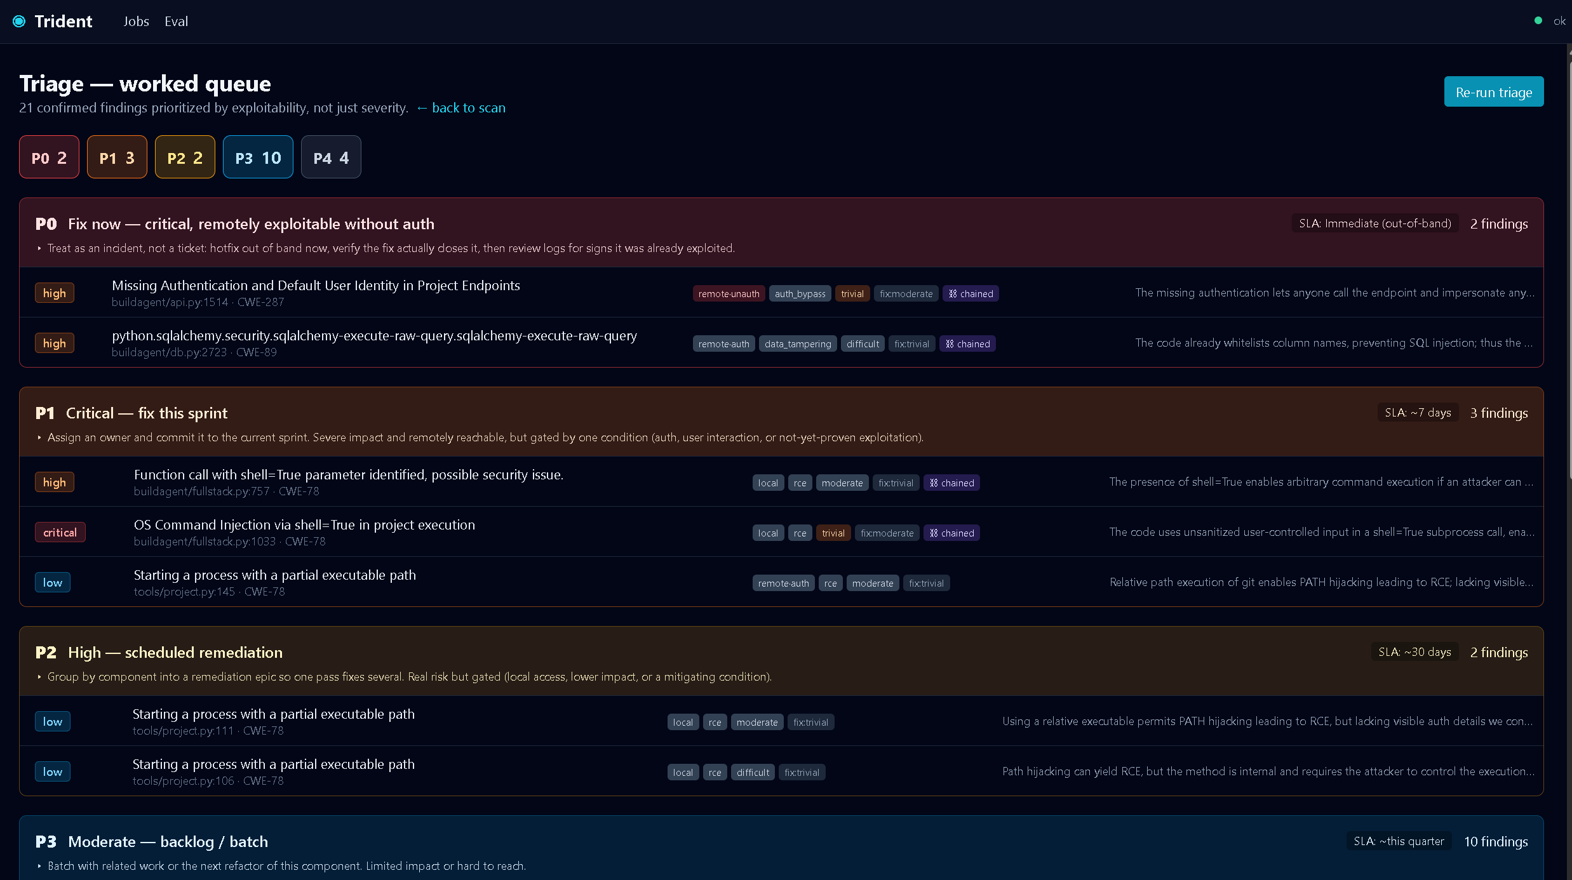1572x880 pixels.
Task: Click buildagent/db.py:2723 file reference
Action: point(169,352)
